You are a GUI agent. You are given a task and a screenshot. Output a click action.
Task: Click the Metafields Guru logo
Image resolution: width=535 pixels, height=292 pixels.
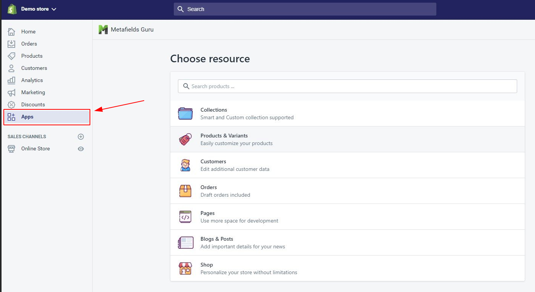[103, 30]
